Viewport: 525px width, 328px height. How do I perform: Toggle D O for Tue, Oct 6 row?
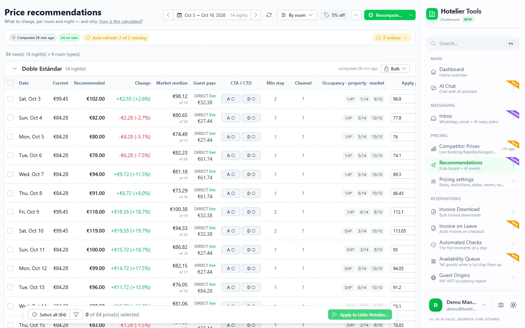[x=251, y=155]
